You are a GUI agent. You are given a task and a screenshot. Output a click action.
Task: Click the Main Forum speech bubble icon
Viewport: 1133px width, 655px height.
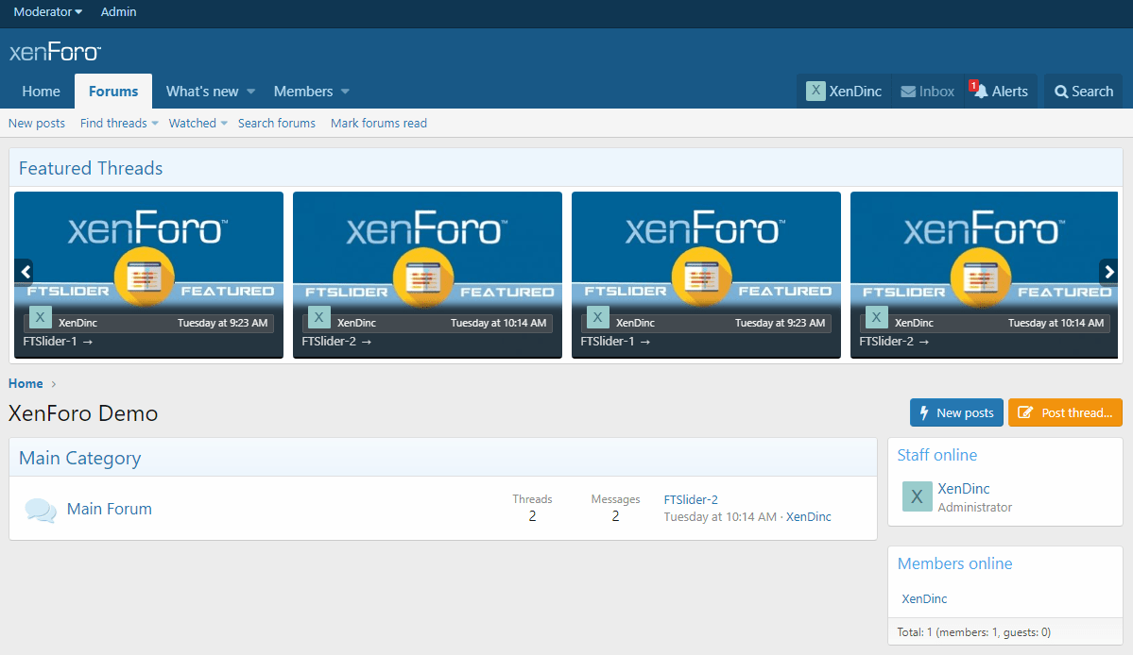coord(41,510)
